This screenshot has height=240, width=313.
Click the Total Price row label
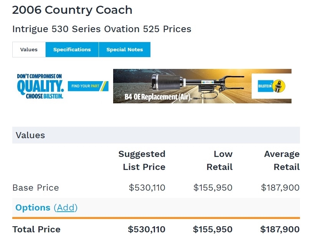[36, 229]
